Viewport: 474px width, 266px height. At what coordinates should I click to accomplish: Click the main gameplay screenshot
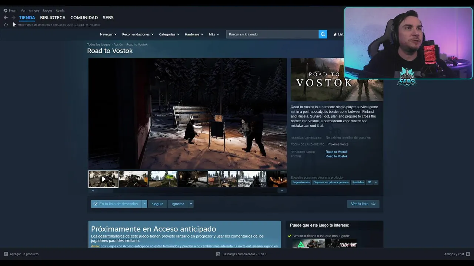tap(188, 114)
